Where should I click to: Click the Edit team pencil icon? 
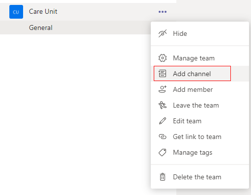[163, 121]
